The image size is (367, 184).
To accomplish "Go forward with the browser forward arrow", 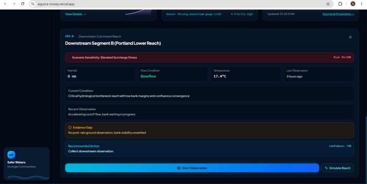I will point(14,4).
